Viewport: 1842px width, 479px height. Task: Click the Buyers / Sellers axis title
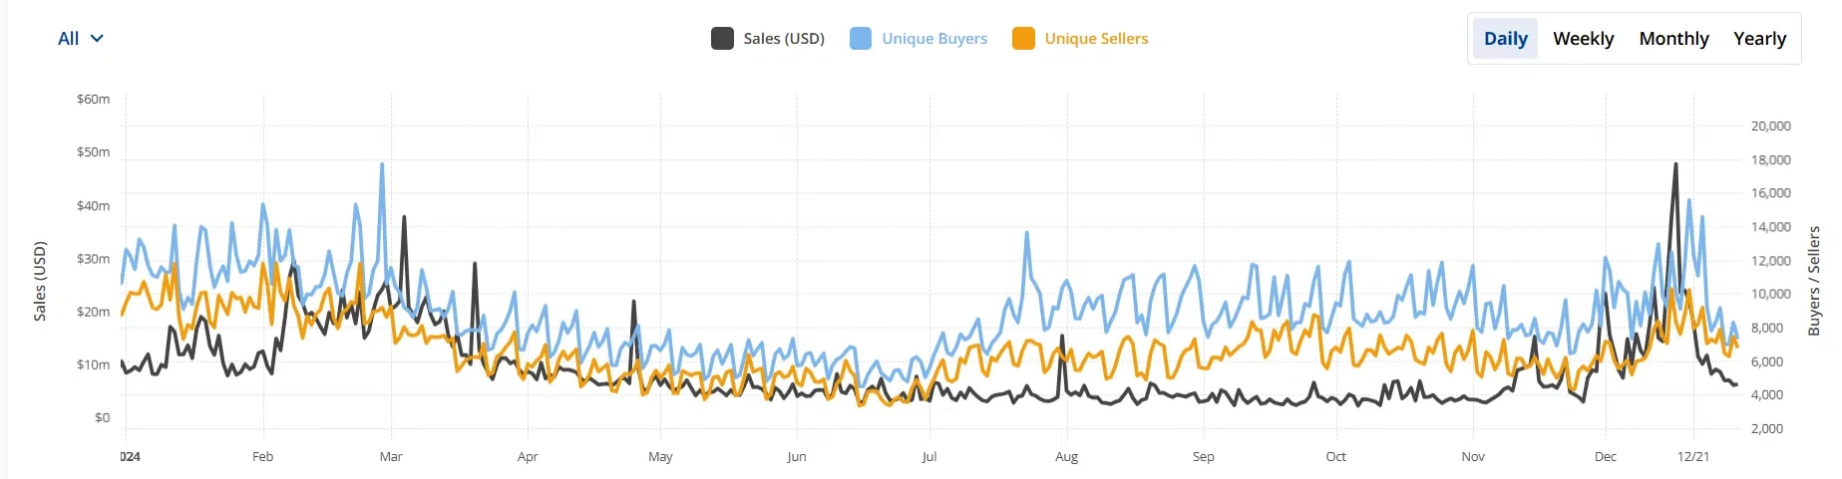(1813, 280)
